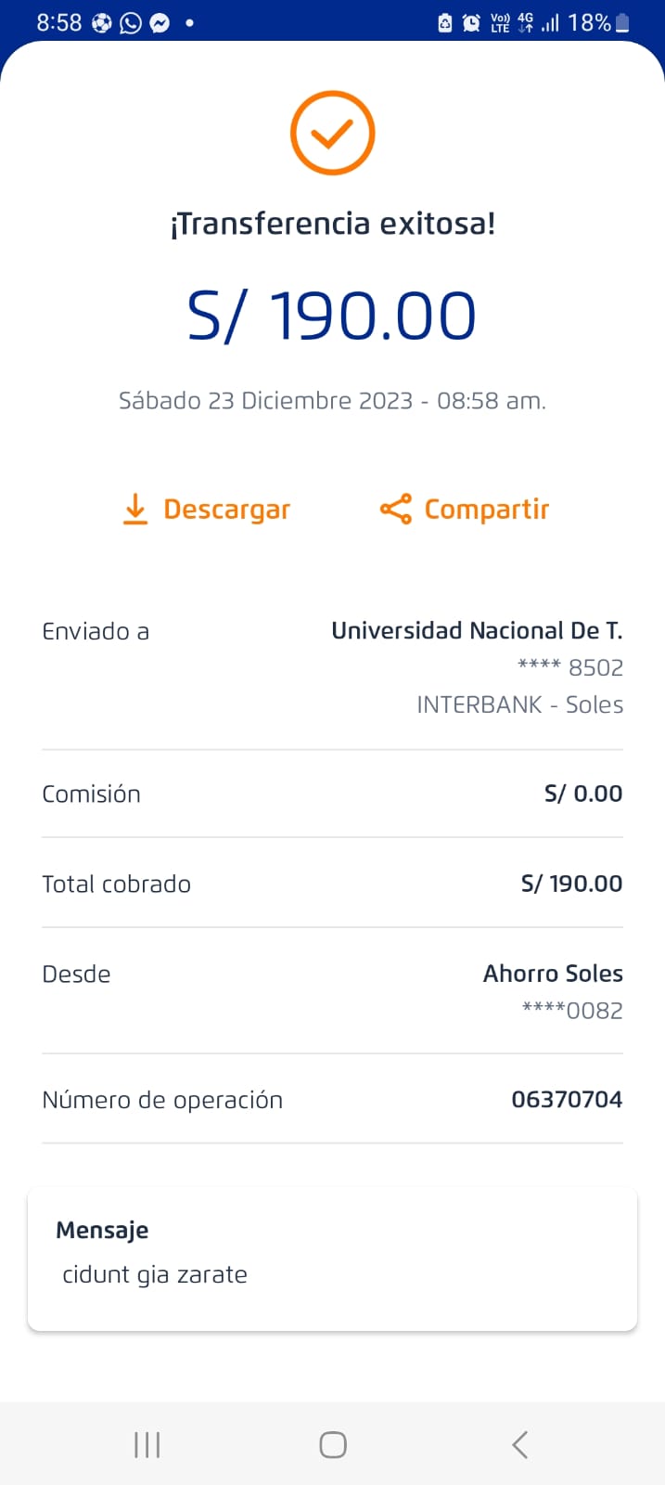Tap the Messenger notification icon
This screenshot has width=665, height=1485.
click(x=160, y=22)
